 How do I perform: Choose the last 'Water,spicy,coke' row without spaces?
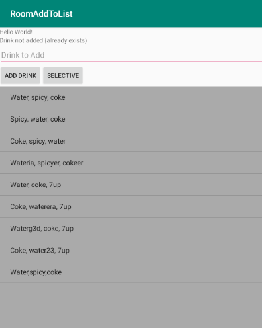point(131,272)
